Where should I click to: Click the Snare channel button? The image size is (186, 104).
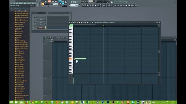pyautogui.click(x=41, y=25)
